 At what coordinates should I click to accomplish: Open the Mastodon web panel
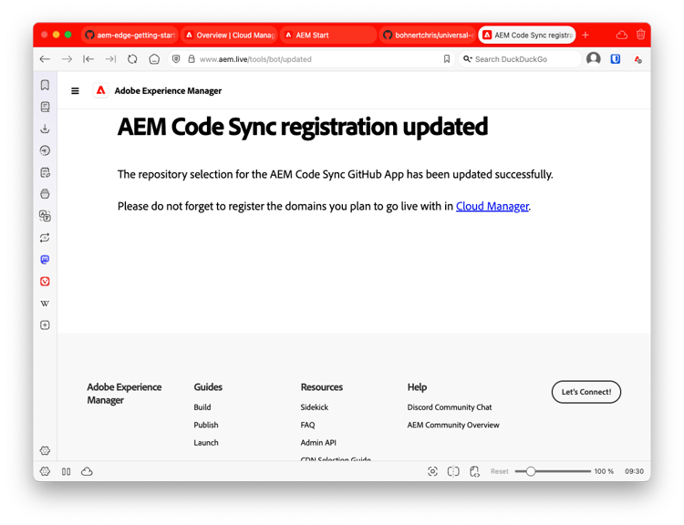tap(45, 260)
